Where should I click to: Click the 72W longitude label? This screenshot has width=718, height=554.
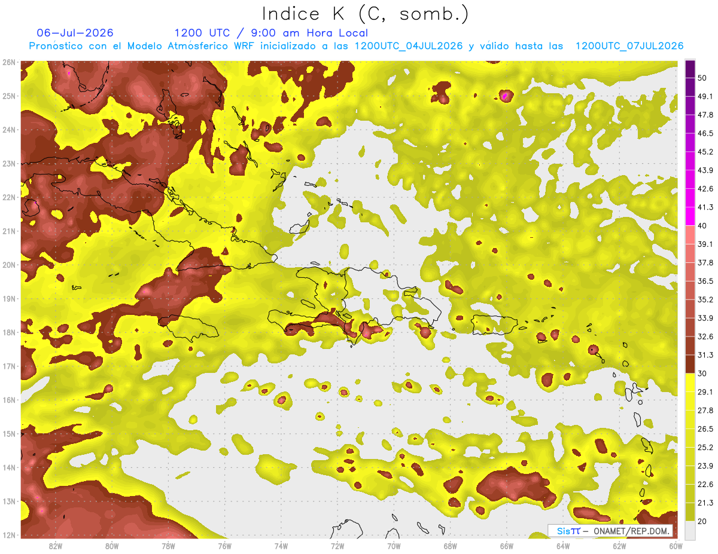point(337,546)
